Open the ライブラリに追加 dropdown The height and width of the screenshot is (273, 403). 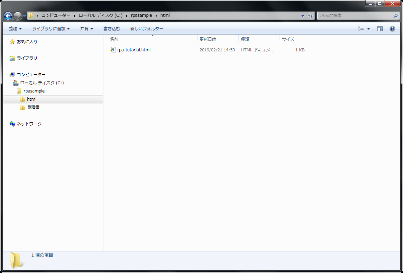click(x=51, y=29)
